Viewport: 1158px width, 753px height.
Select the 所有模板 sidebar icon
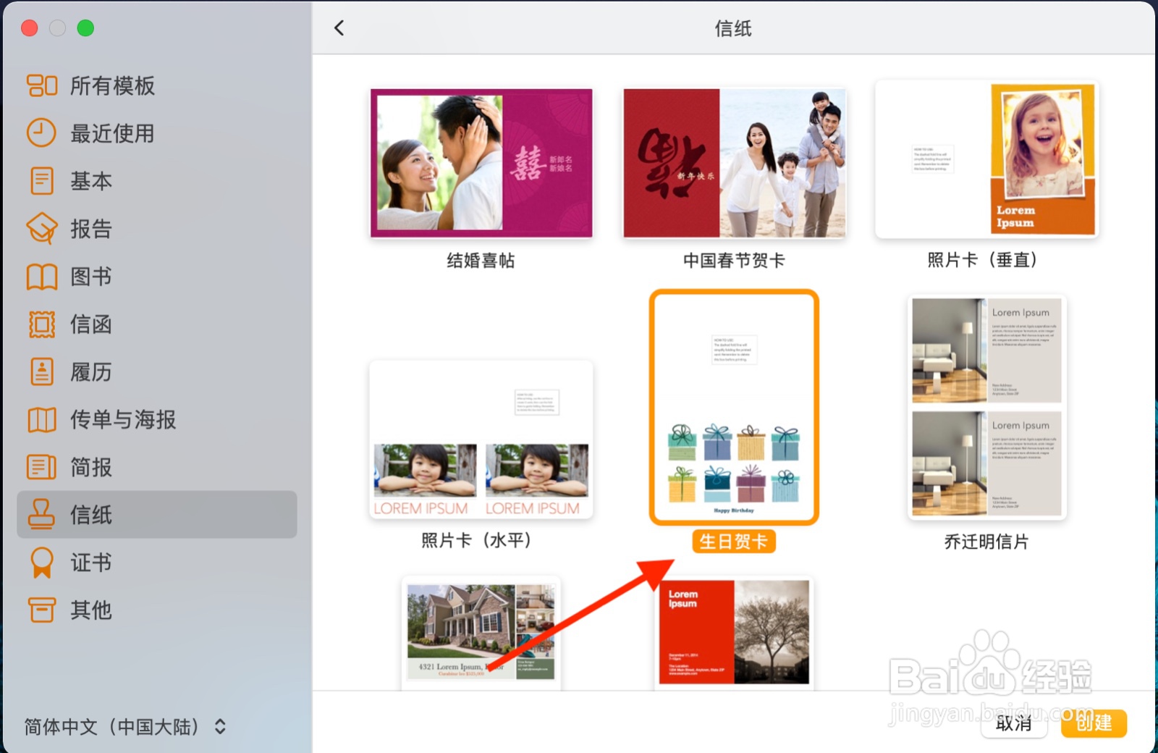41,85
